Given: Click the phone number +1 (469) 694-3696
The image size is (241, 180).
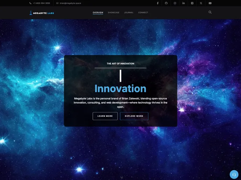Looking at the screenshot, I should coord(41,3).
